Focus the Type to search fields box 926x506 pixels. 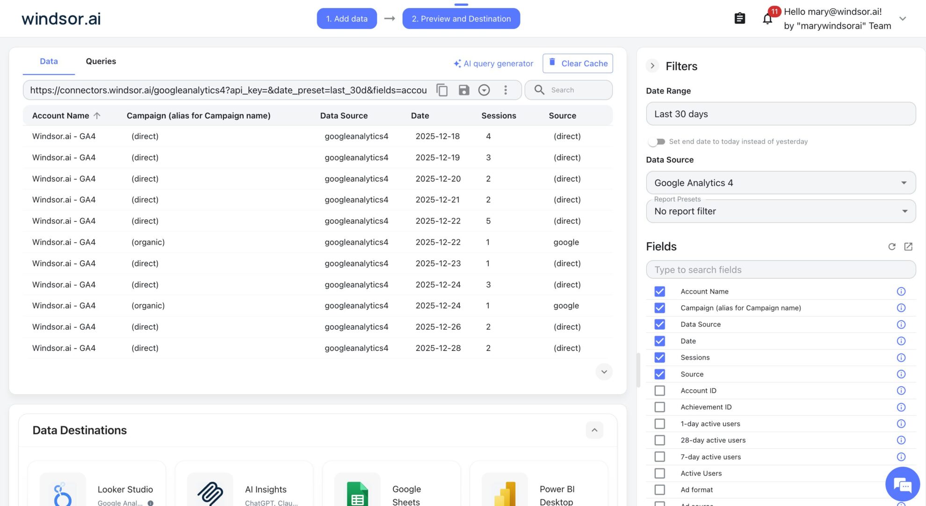click(x=781, y=270)
